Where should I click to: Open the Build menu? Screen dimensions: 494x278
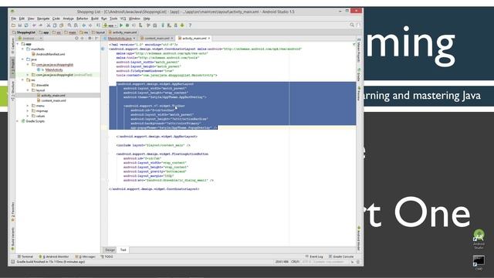95,19
